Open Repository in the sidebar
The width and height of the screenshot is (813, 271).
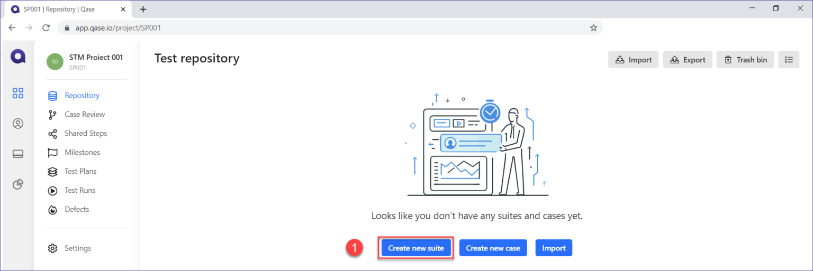click(82, 96)
